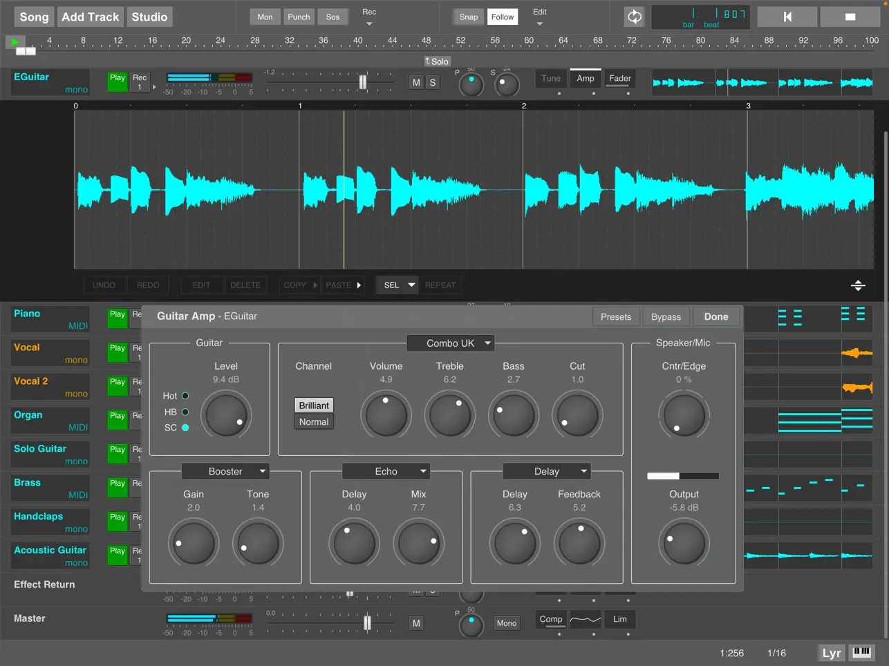
Task: Switch to the Tune tab on EGuitar
Action: (x=550, y=79)
